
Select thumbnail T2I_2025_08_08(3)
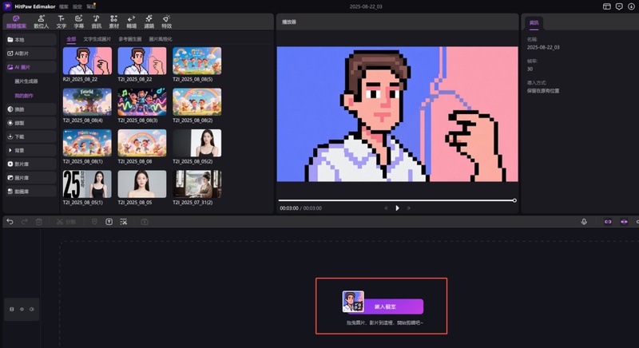tap(142, 102)
